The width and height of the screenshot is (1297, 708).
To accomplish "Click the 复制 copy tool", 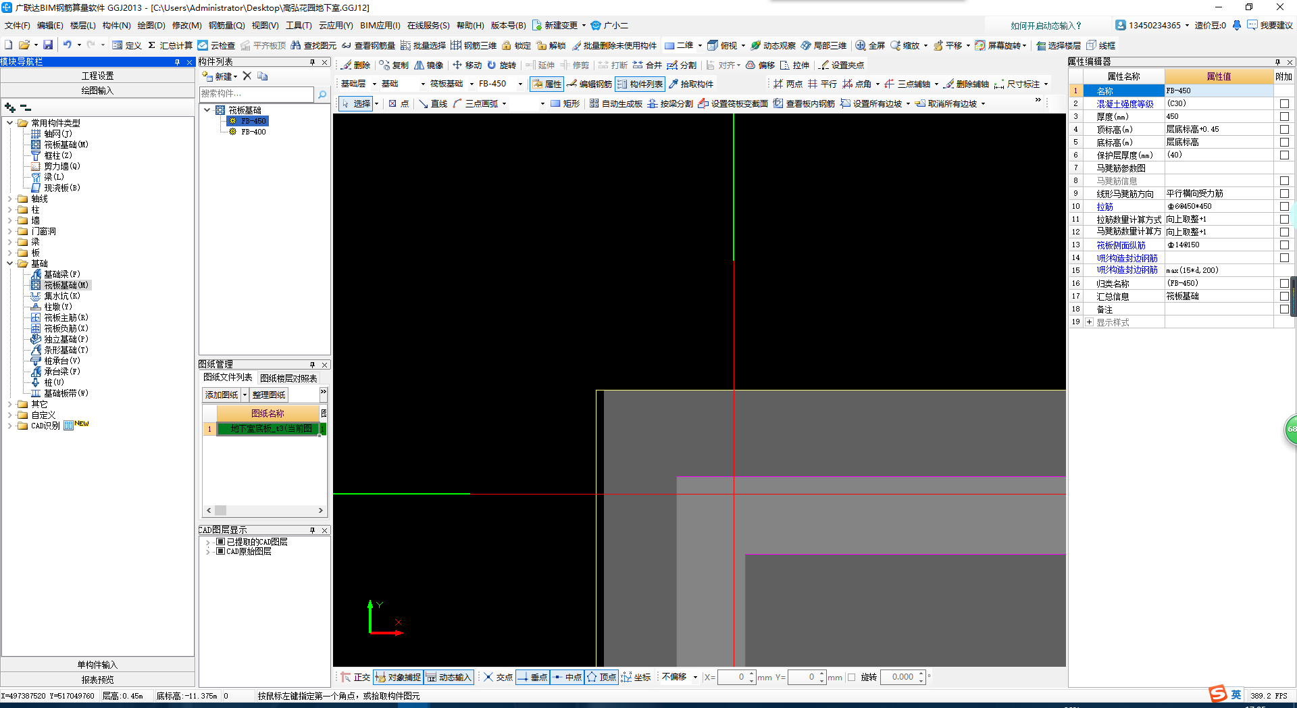I will click(x=394, y=65).
